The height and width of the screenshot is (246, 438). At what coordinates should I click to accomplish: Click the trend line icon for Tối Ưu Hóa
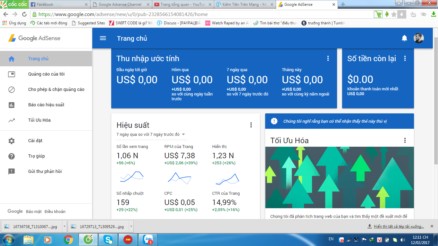point(12,120)
